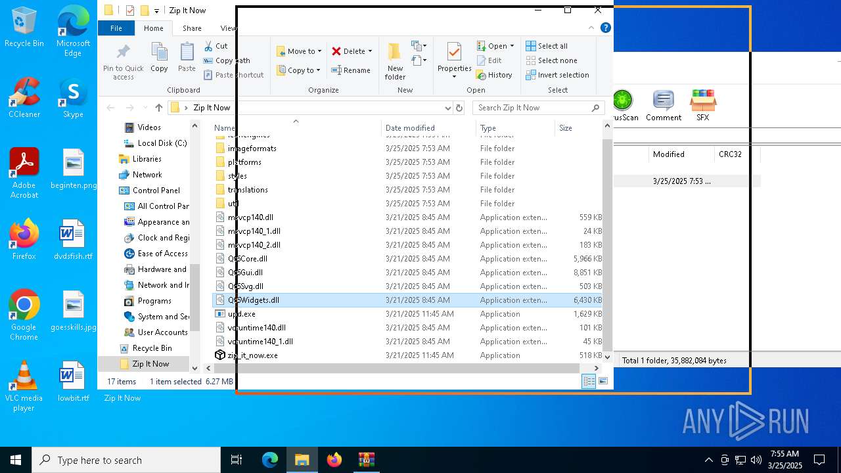
Task: Open Microsoft Edge from taskbar
Action: tap(270, 460)
